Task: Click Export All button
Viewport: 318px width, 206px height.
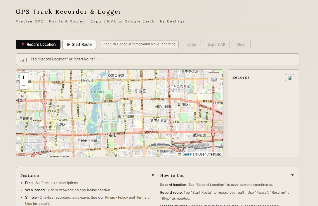Action: point(216,44)
